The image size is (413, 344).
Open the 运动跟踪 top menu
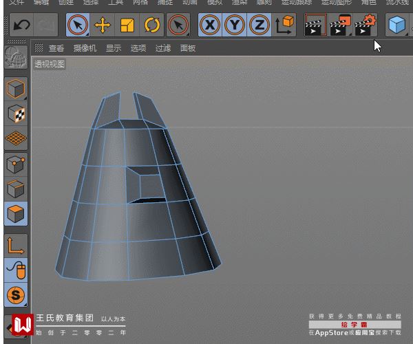click(x=297, y=2)
